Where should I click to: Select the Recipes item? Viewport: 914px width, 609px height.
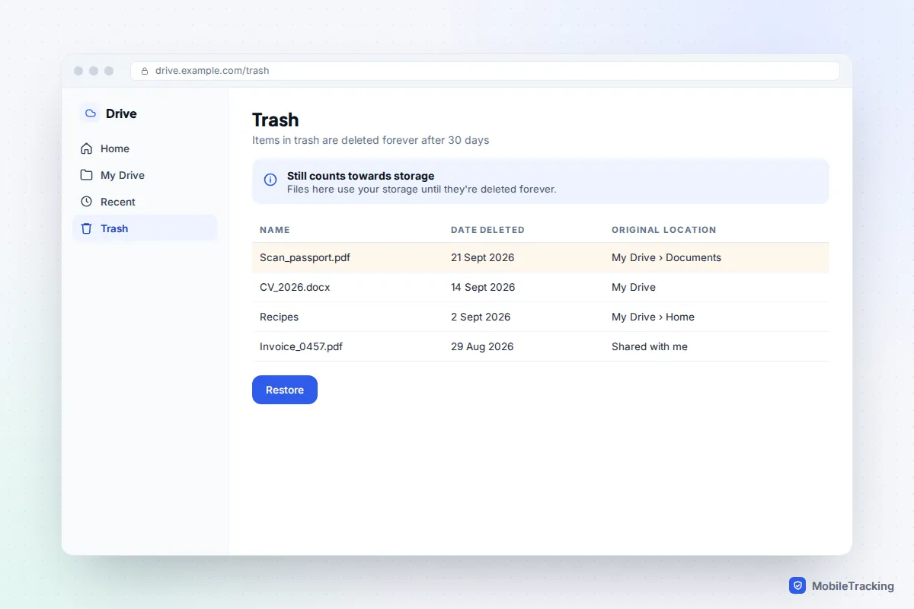click(x=540, y=317)
